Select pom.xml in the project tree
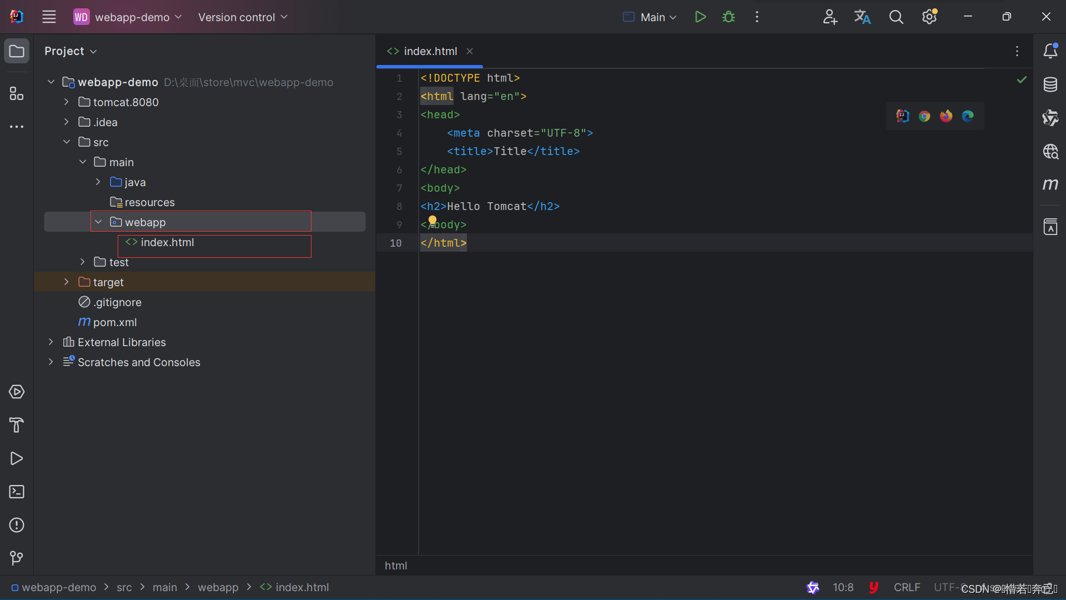Image resolution: width=1066 pixels, height=600 pixels. [x=114, y=322]
